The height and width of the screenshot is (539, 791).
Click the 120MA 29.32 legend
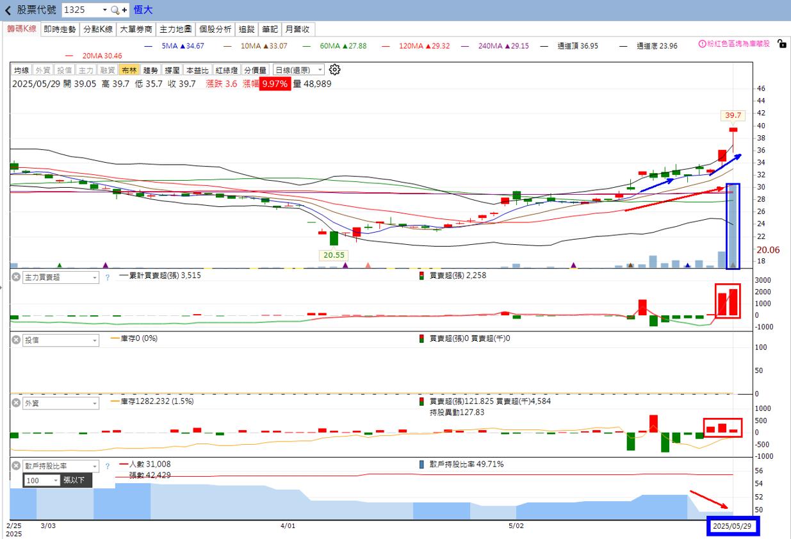(x=416, y=46)
